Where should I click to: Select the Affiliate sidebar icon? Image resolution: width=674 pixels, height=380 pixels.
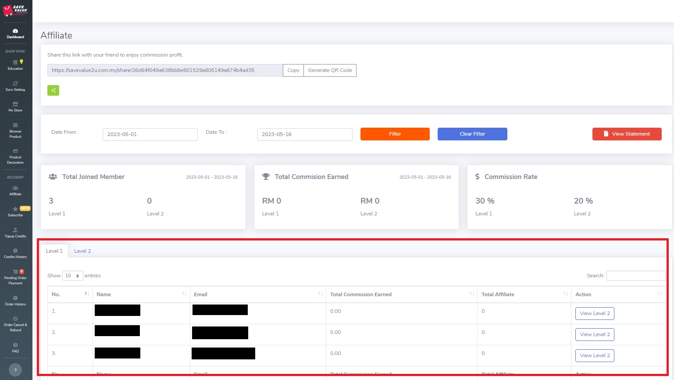(15, 188)
